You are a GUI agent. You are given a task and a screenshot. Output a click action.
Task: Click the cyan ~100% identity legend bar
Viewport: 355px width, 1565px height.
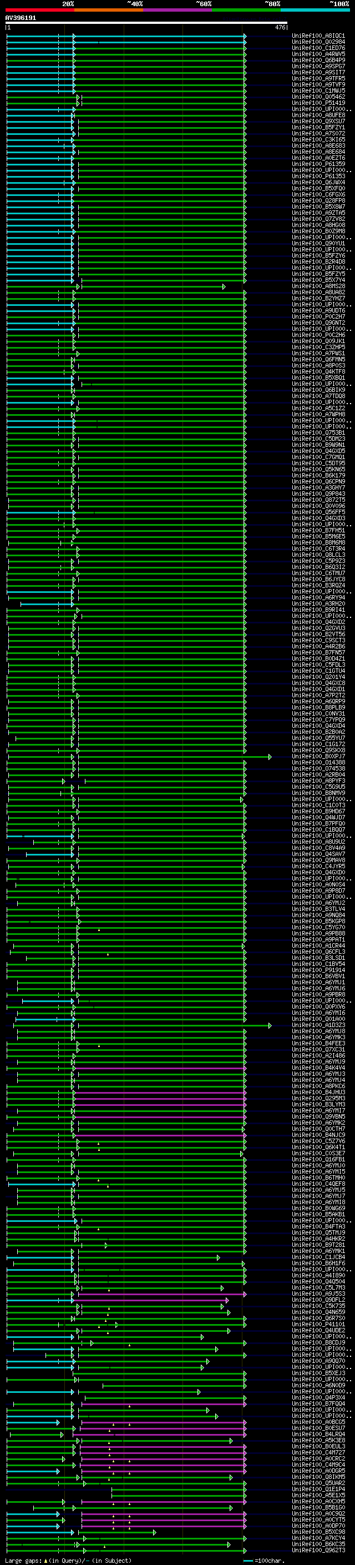click(315, 10)
